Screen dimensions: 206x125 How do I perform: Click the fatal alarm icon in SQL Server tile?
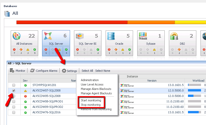coord(46,49)
